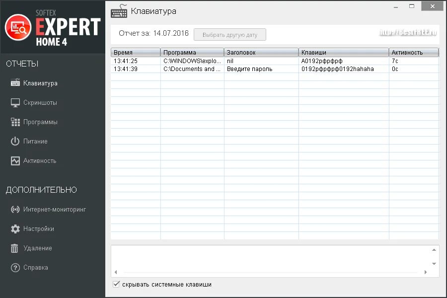Click the report date 14.07.2016 text

pyautogui.click(x=171, y=33)
